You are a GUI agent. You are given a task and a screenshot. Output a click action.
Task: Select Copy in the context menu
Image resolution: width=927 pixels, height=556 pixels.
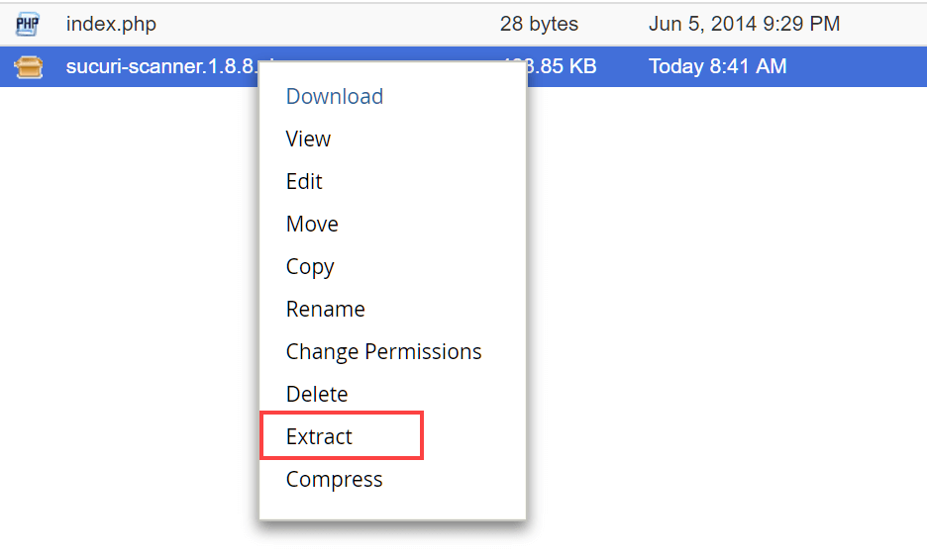click(310, 267)
